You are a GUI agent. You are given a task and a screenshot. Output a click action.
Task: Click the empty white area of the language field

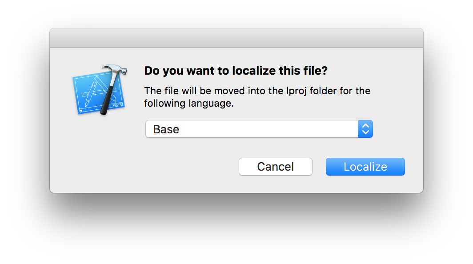[267, 129]
